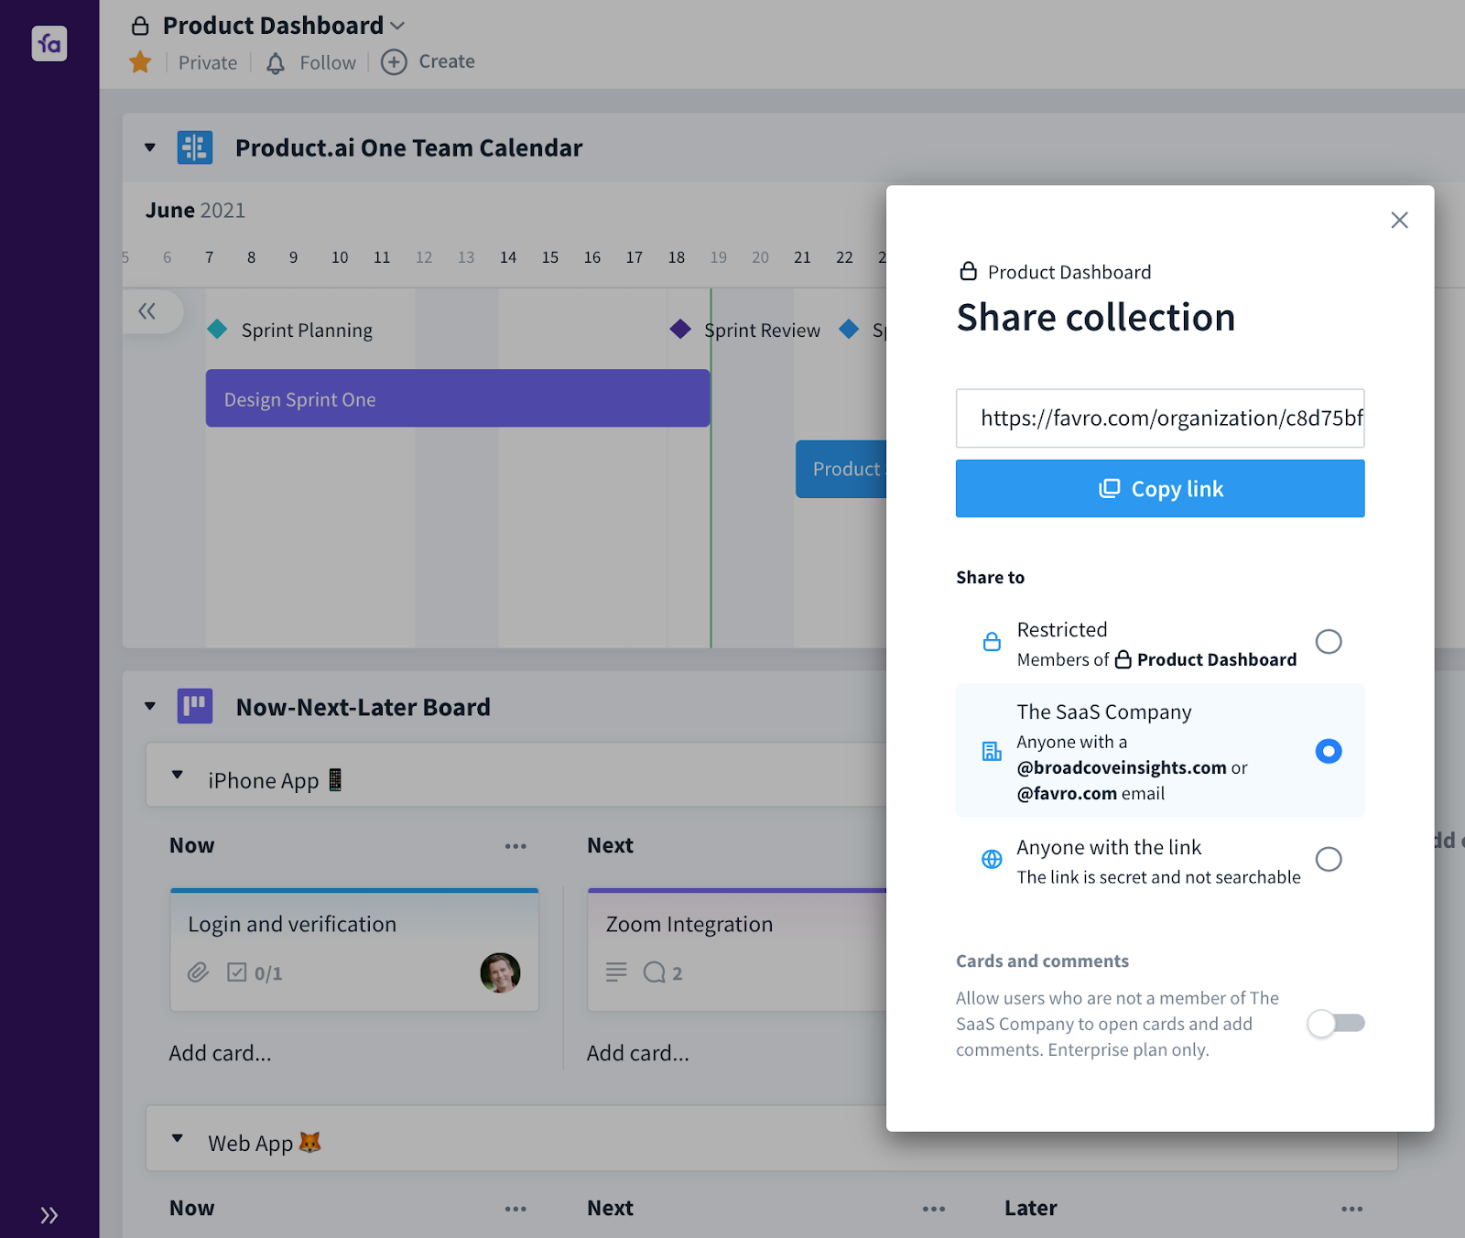Click the Create plus circle icon

click(x=394, y=62)
